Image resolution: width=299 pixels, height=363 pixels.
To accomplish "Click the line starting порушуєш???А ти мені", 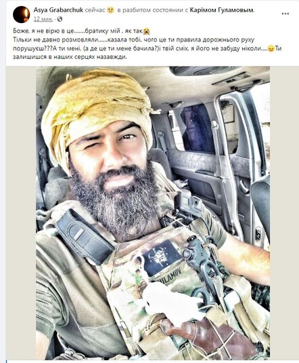I will coord(147,49).
